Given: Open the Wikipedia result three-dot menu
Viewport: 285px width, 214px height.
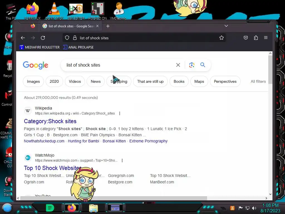Looking at the screenshot, I should (120, 113).
